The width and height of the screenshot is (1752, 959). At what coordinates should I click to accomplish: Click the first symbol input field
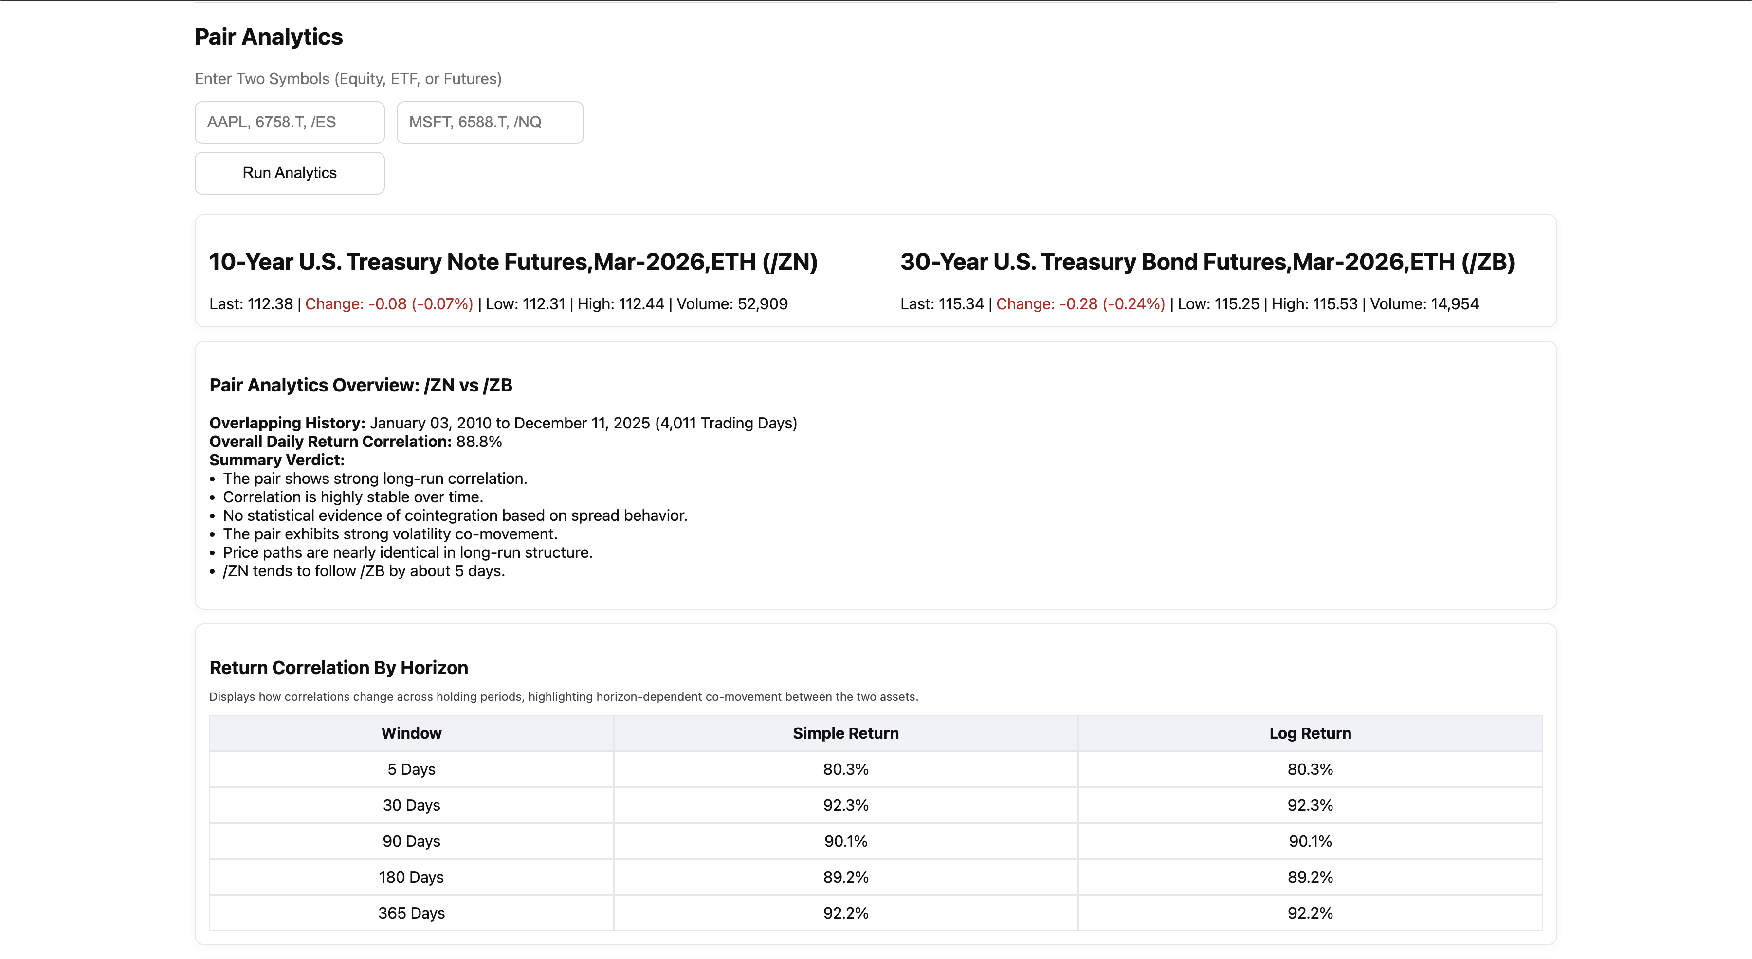[289, 123]
